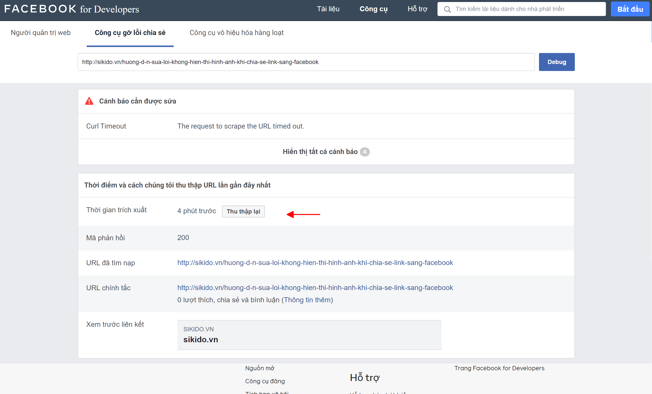Open the Tài liệu menu
The image size is (652, 394).
[x=328, y=9]
